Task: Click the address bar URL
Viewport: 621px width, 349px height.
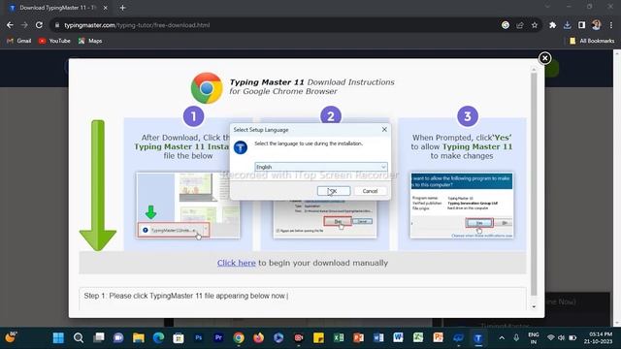Action: (x=137, y=25)
